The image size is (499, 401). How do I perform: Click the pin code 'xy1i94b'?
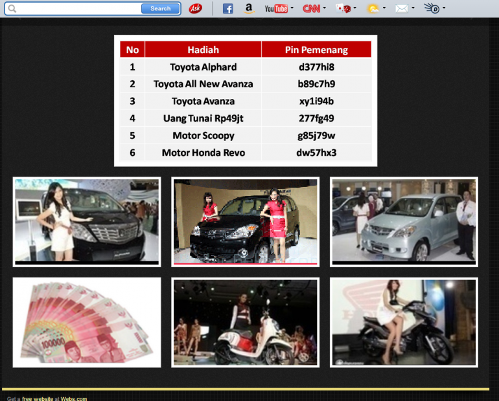pos(316,102)
